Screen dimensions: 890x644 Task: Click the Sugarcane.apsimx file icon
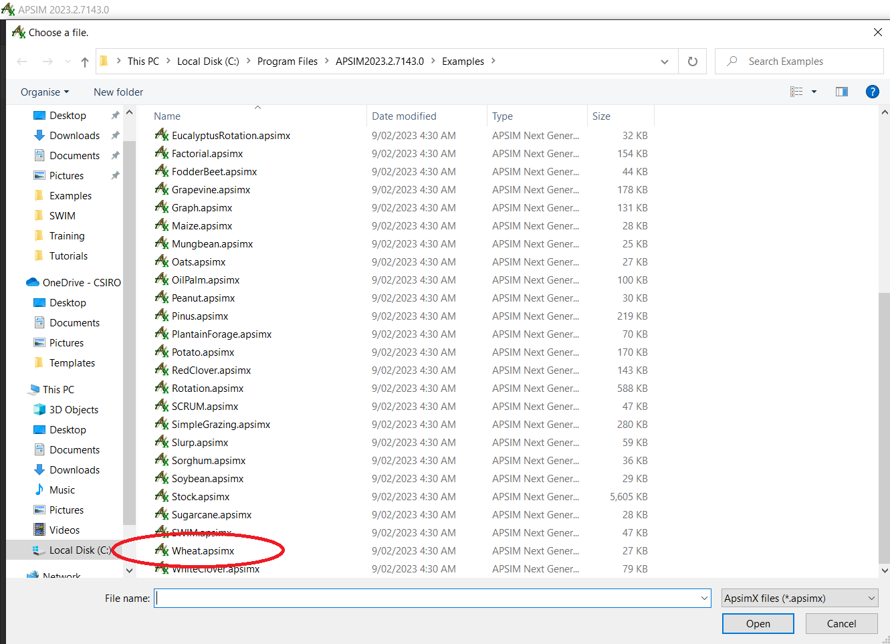point(162,514)
